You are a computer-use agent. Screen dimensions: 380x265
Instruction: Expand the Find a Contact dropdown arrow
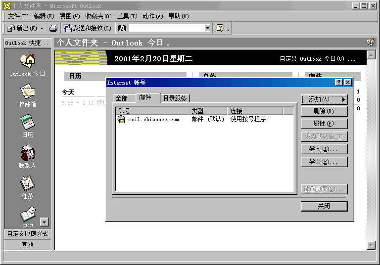coord(207,28)
